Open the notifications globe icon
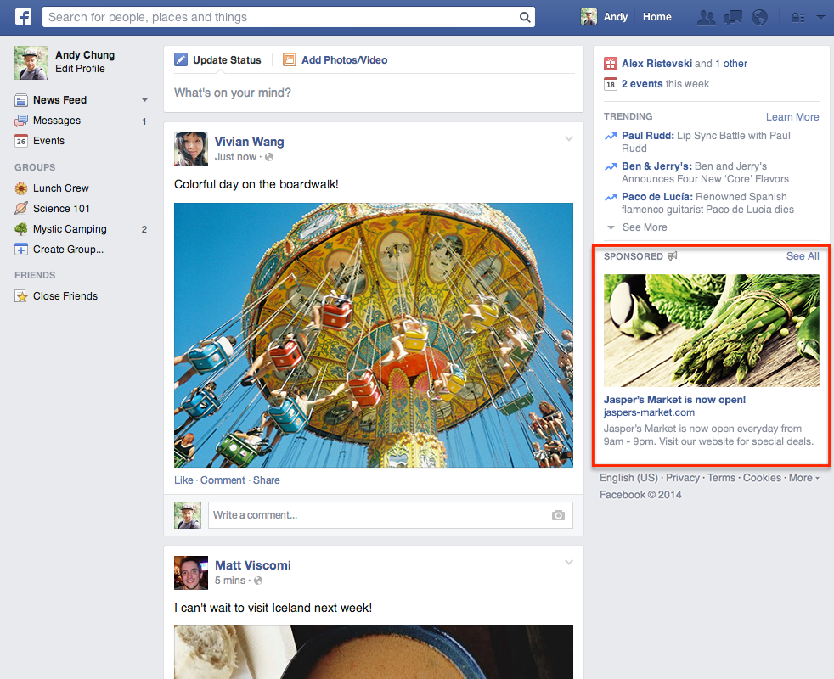 759,18
